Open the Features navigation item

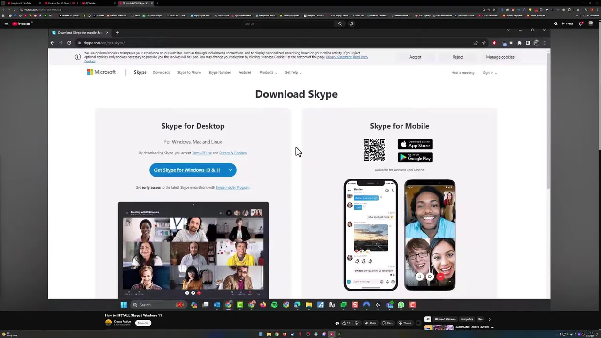tap(245, 72)
